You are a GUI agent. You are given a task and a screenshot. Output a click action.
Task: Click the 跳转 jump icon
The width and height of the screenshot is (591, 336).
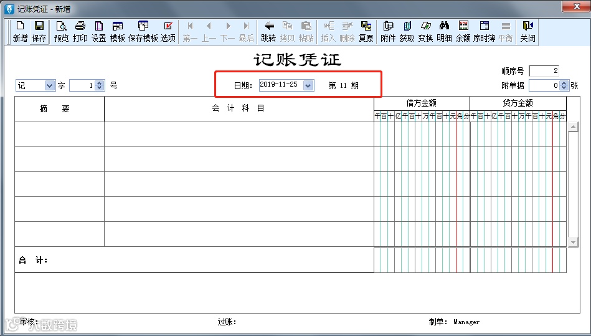pos(269,32)
